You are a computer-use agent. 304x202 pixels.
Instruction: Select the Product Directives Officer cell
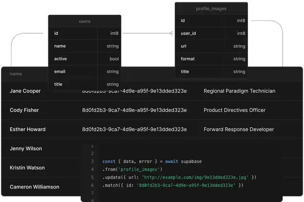coord(235,110)
